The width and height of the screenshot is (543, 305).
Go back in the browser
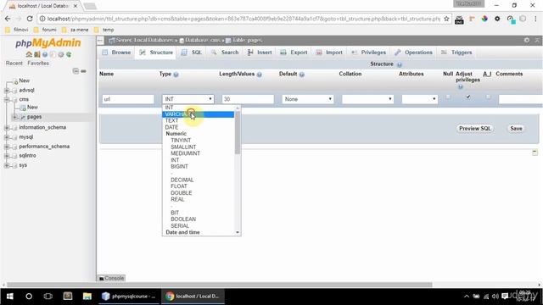[8, 19]
